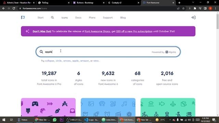Open the Icons nav item
This screenshot has width=219, height=123.
[x=65, y=17]
